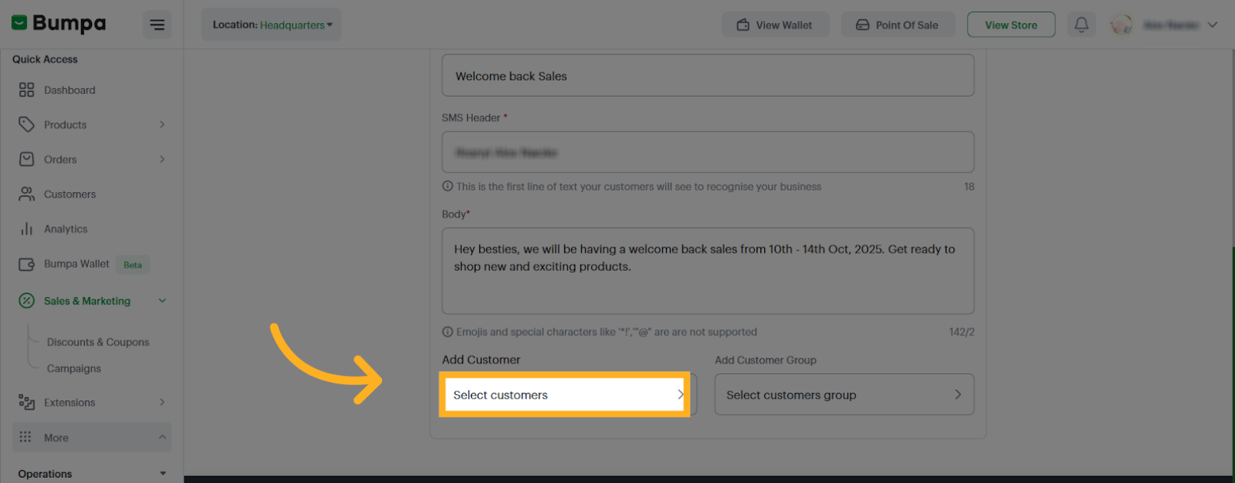Toggle the hamburger sidebar menu button

[x=157, y=25]
